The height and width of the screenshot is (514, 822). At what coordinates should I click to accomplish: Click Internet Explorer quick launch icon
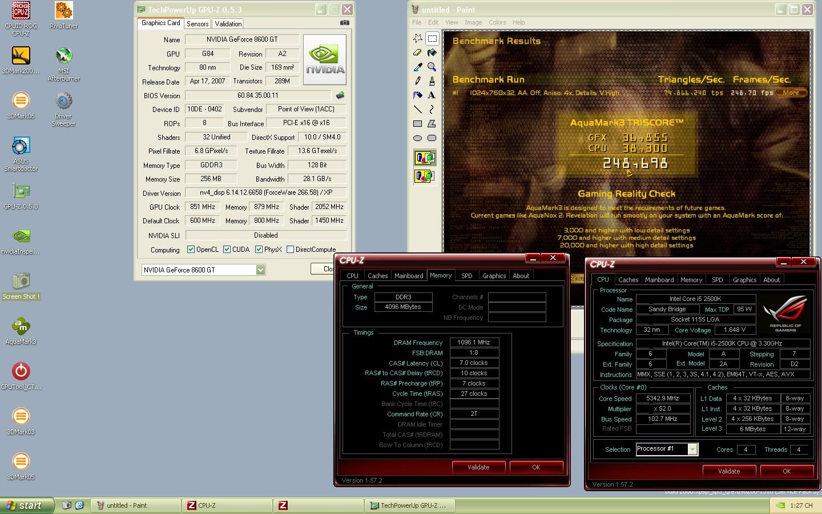click(80, 505)
